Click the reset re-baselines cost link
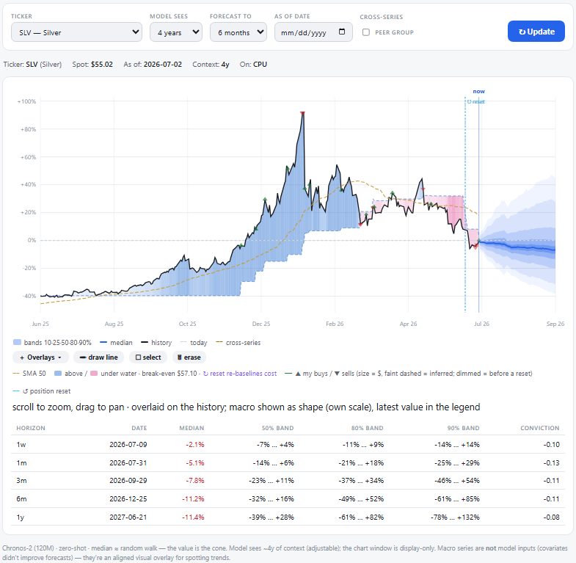This screenshot has height=563, width=576. [239, 374]
